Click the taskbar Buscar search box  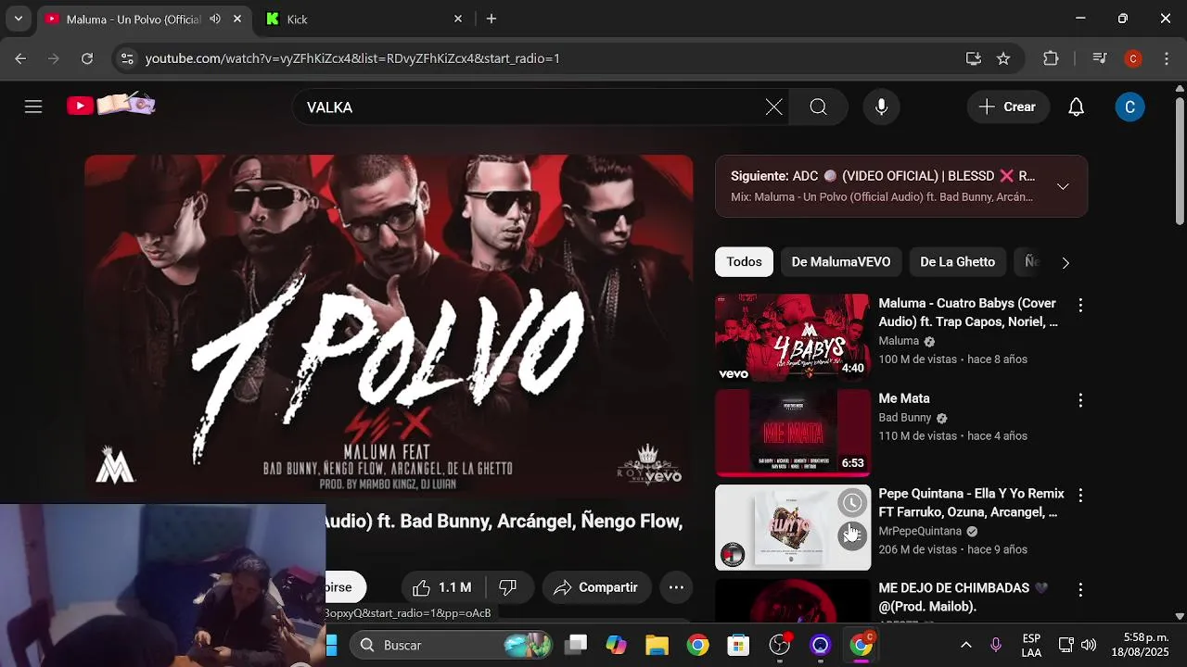(x=452, y=645)
